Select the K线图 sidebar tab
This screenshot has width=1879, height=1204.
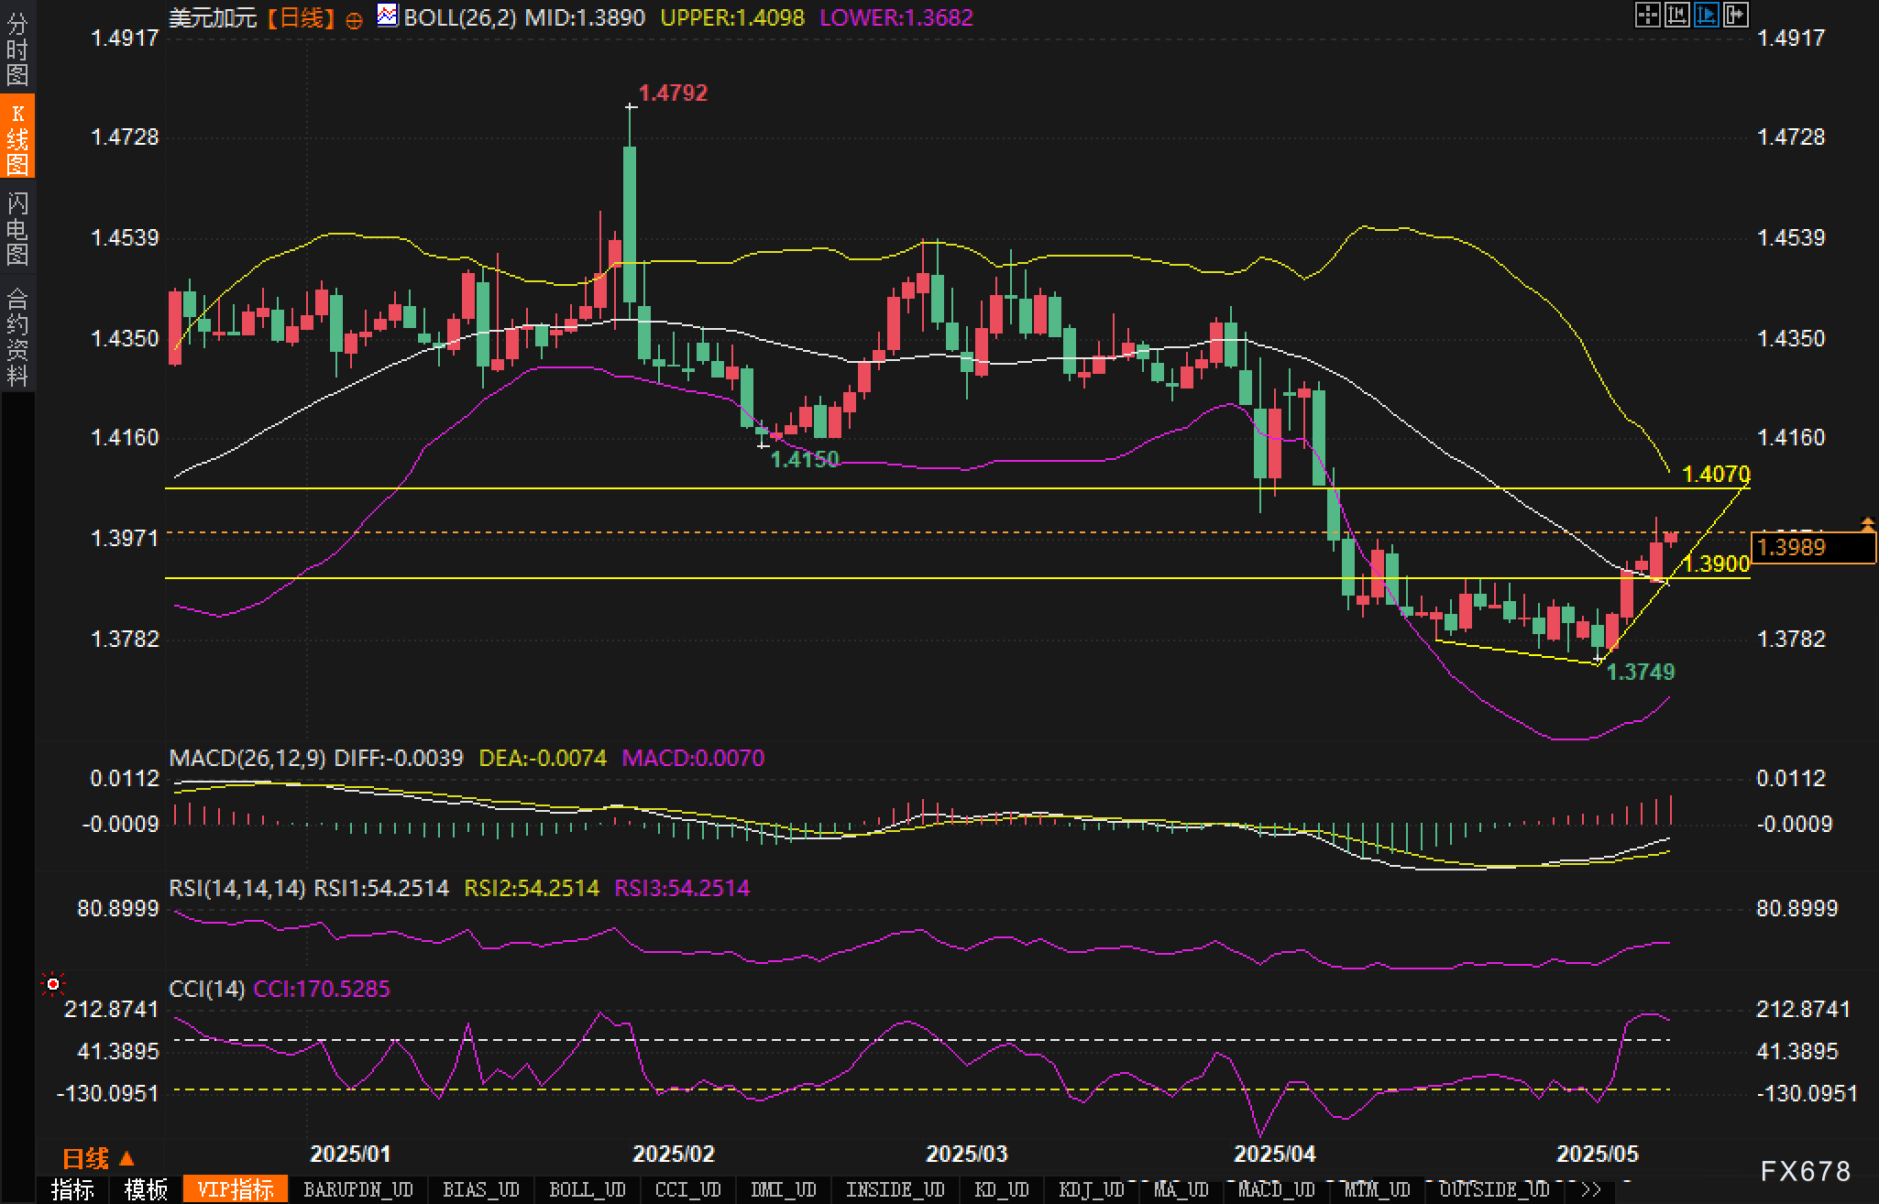coord(17,137)
